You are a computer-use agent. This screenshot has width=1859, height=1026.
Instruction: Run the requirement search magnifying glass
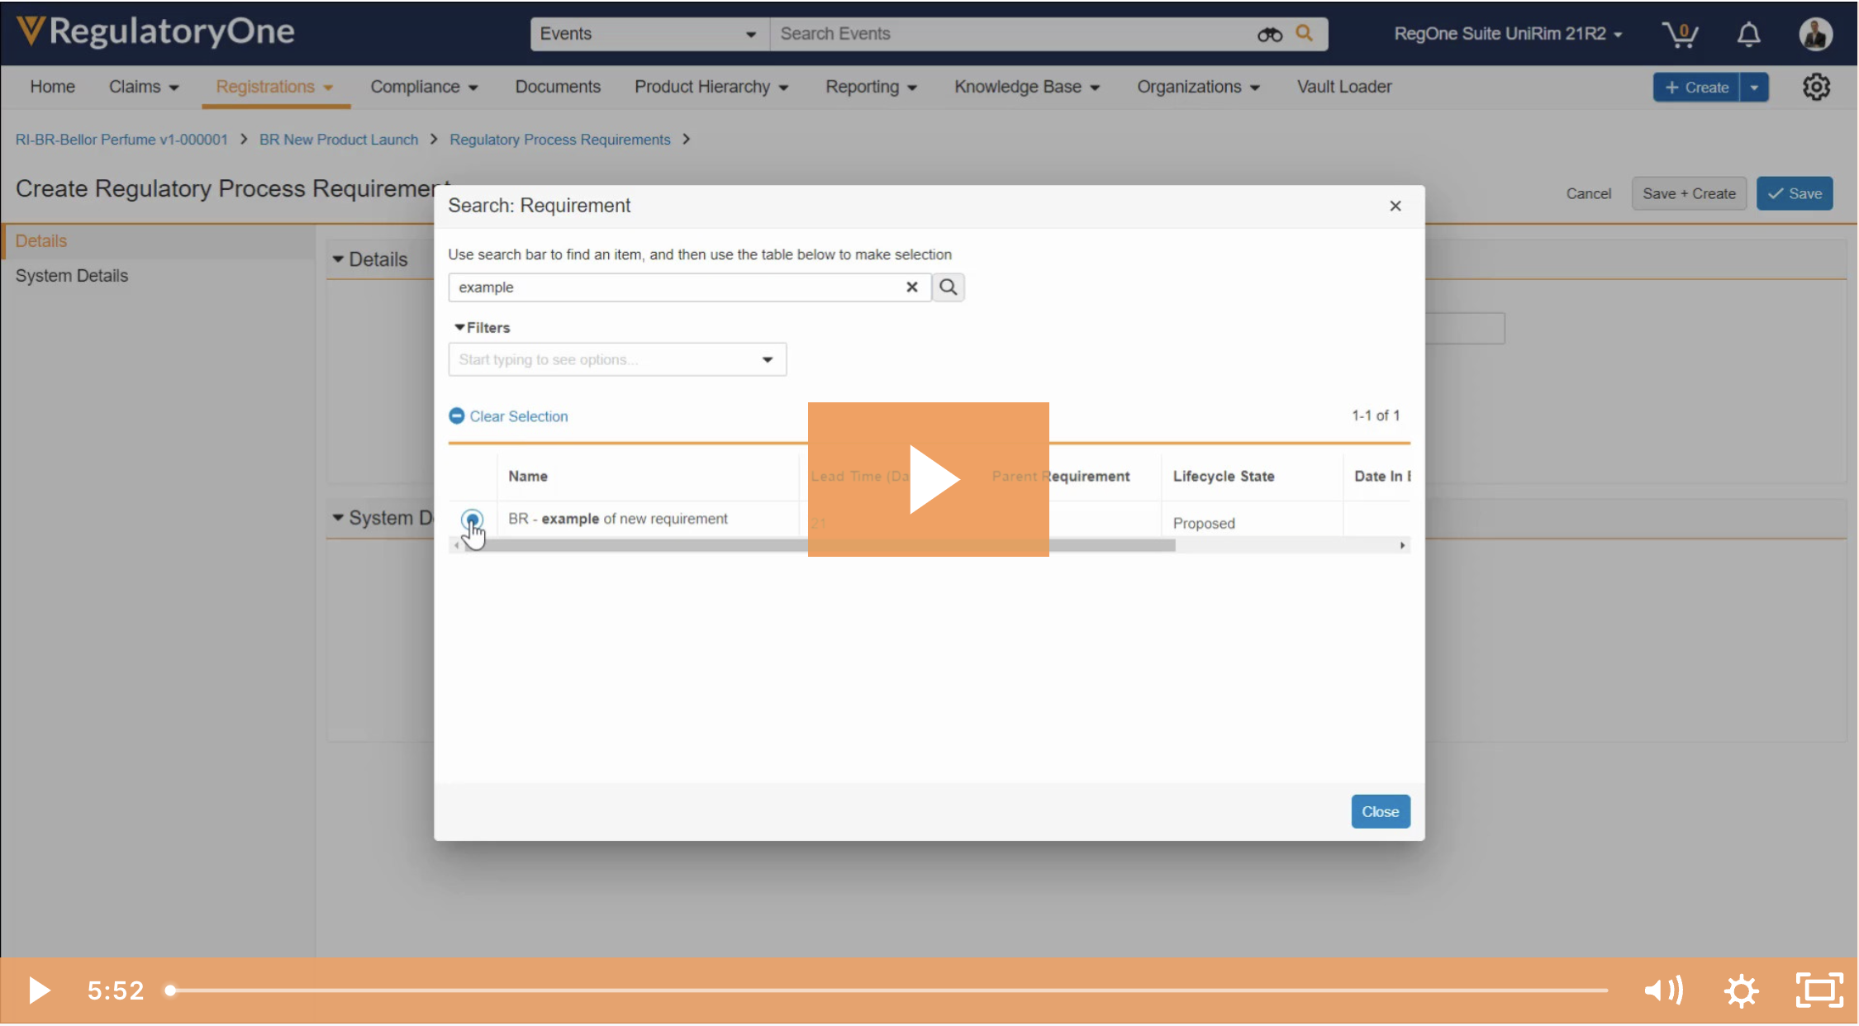[948, 287]
